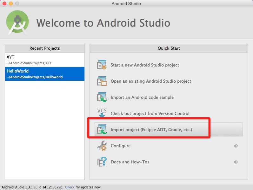Click the Configure wrench and gear icon

tap(102, 146)
